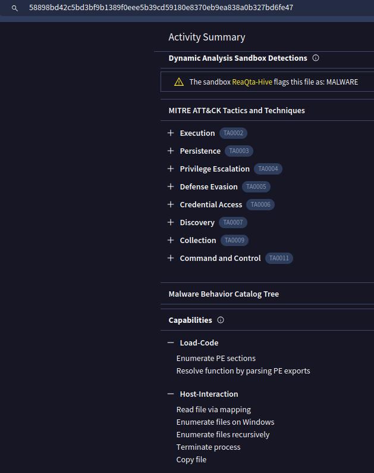Expand the Collection tactic
This screenshot has height=473, width=374.
point(171,240)
